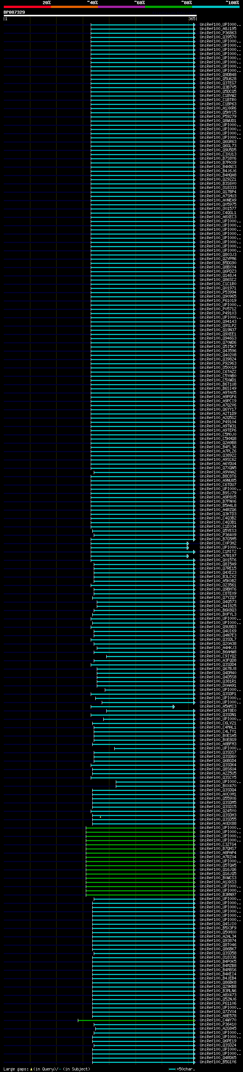
Task: Click UniRef100_P59279 entry
Action: point(218,117)
